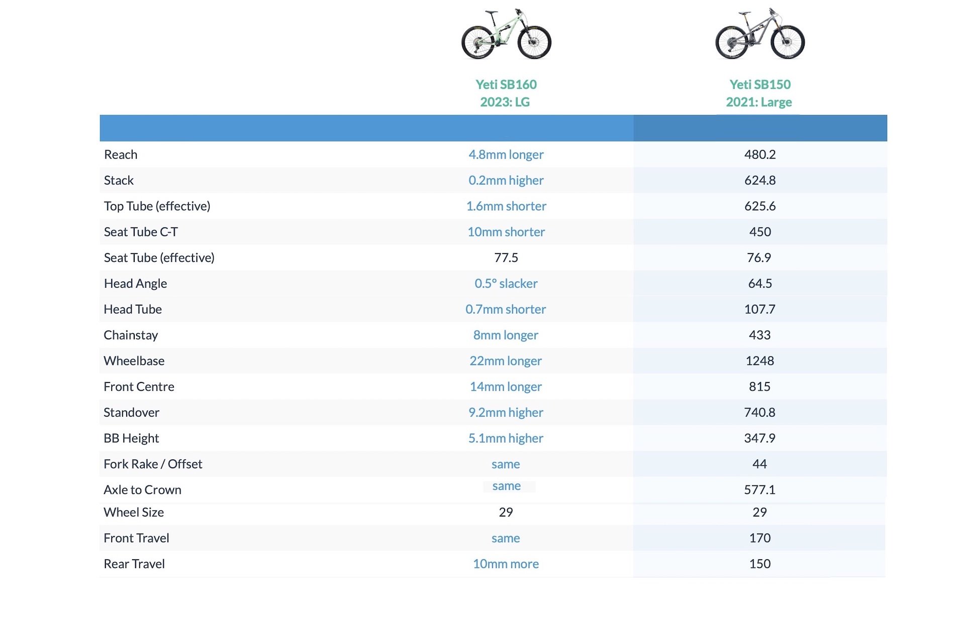This screenshot has width=964, height=642.
Task: Select the Axle to Crown label
Action: pyautogui.click(x=142, y=490)
